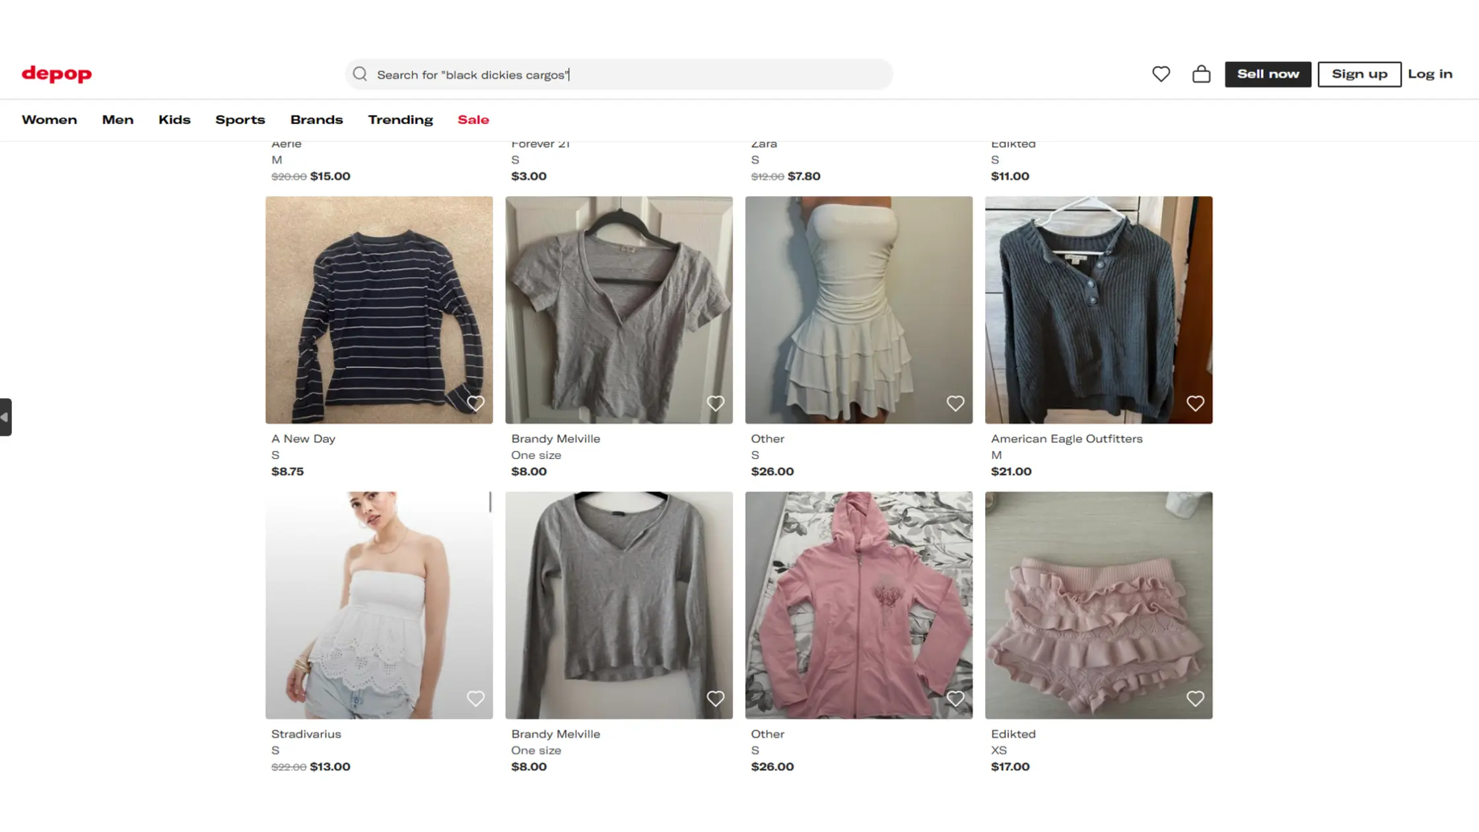Toggle the heart on the Stradivarius white top
Viewport: 1479px width, 832px height.
coord(476,698)
